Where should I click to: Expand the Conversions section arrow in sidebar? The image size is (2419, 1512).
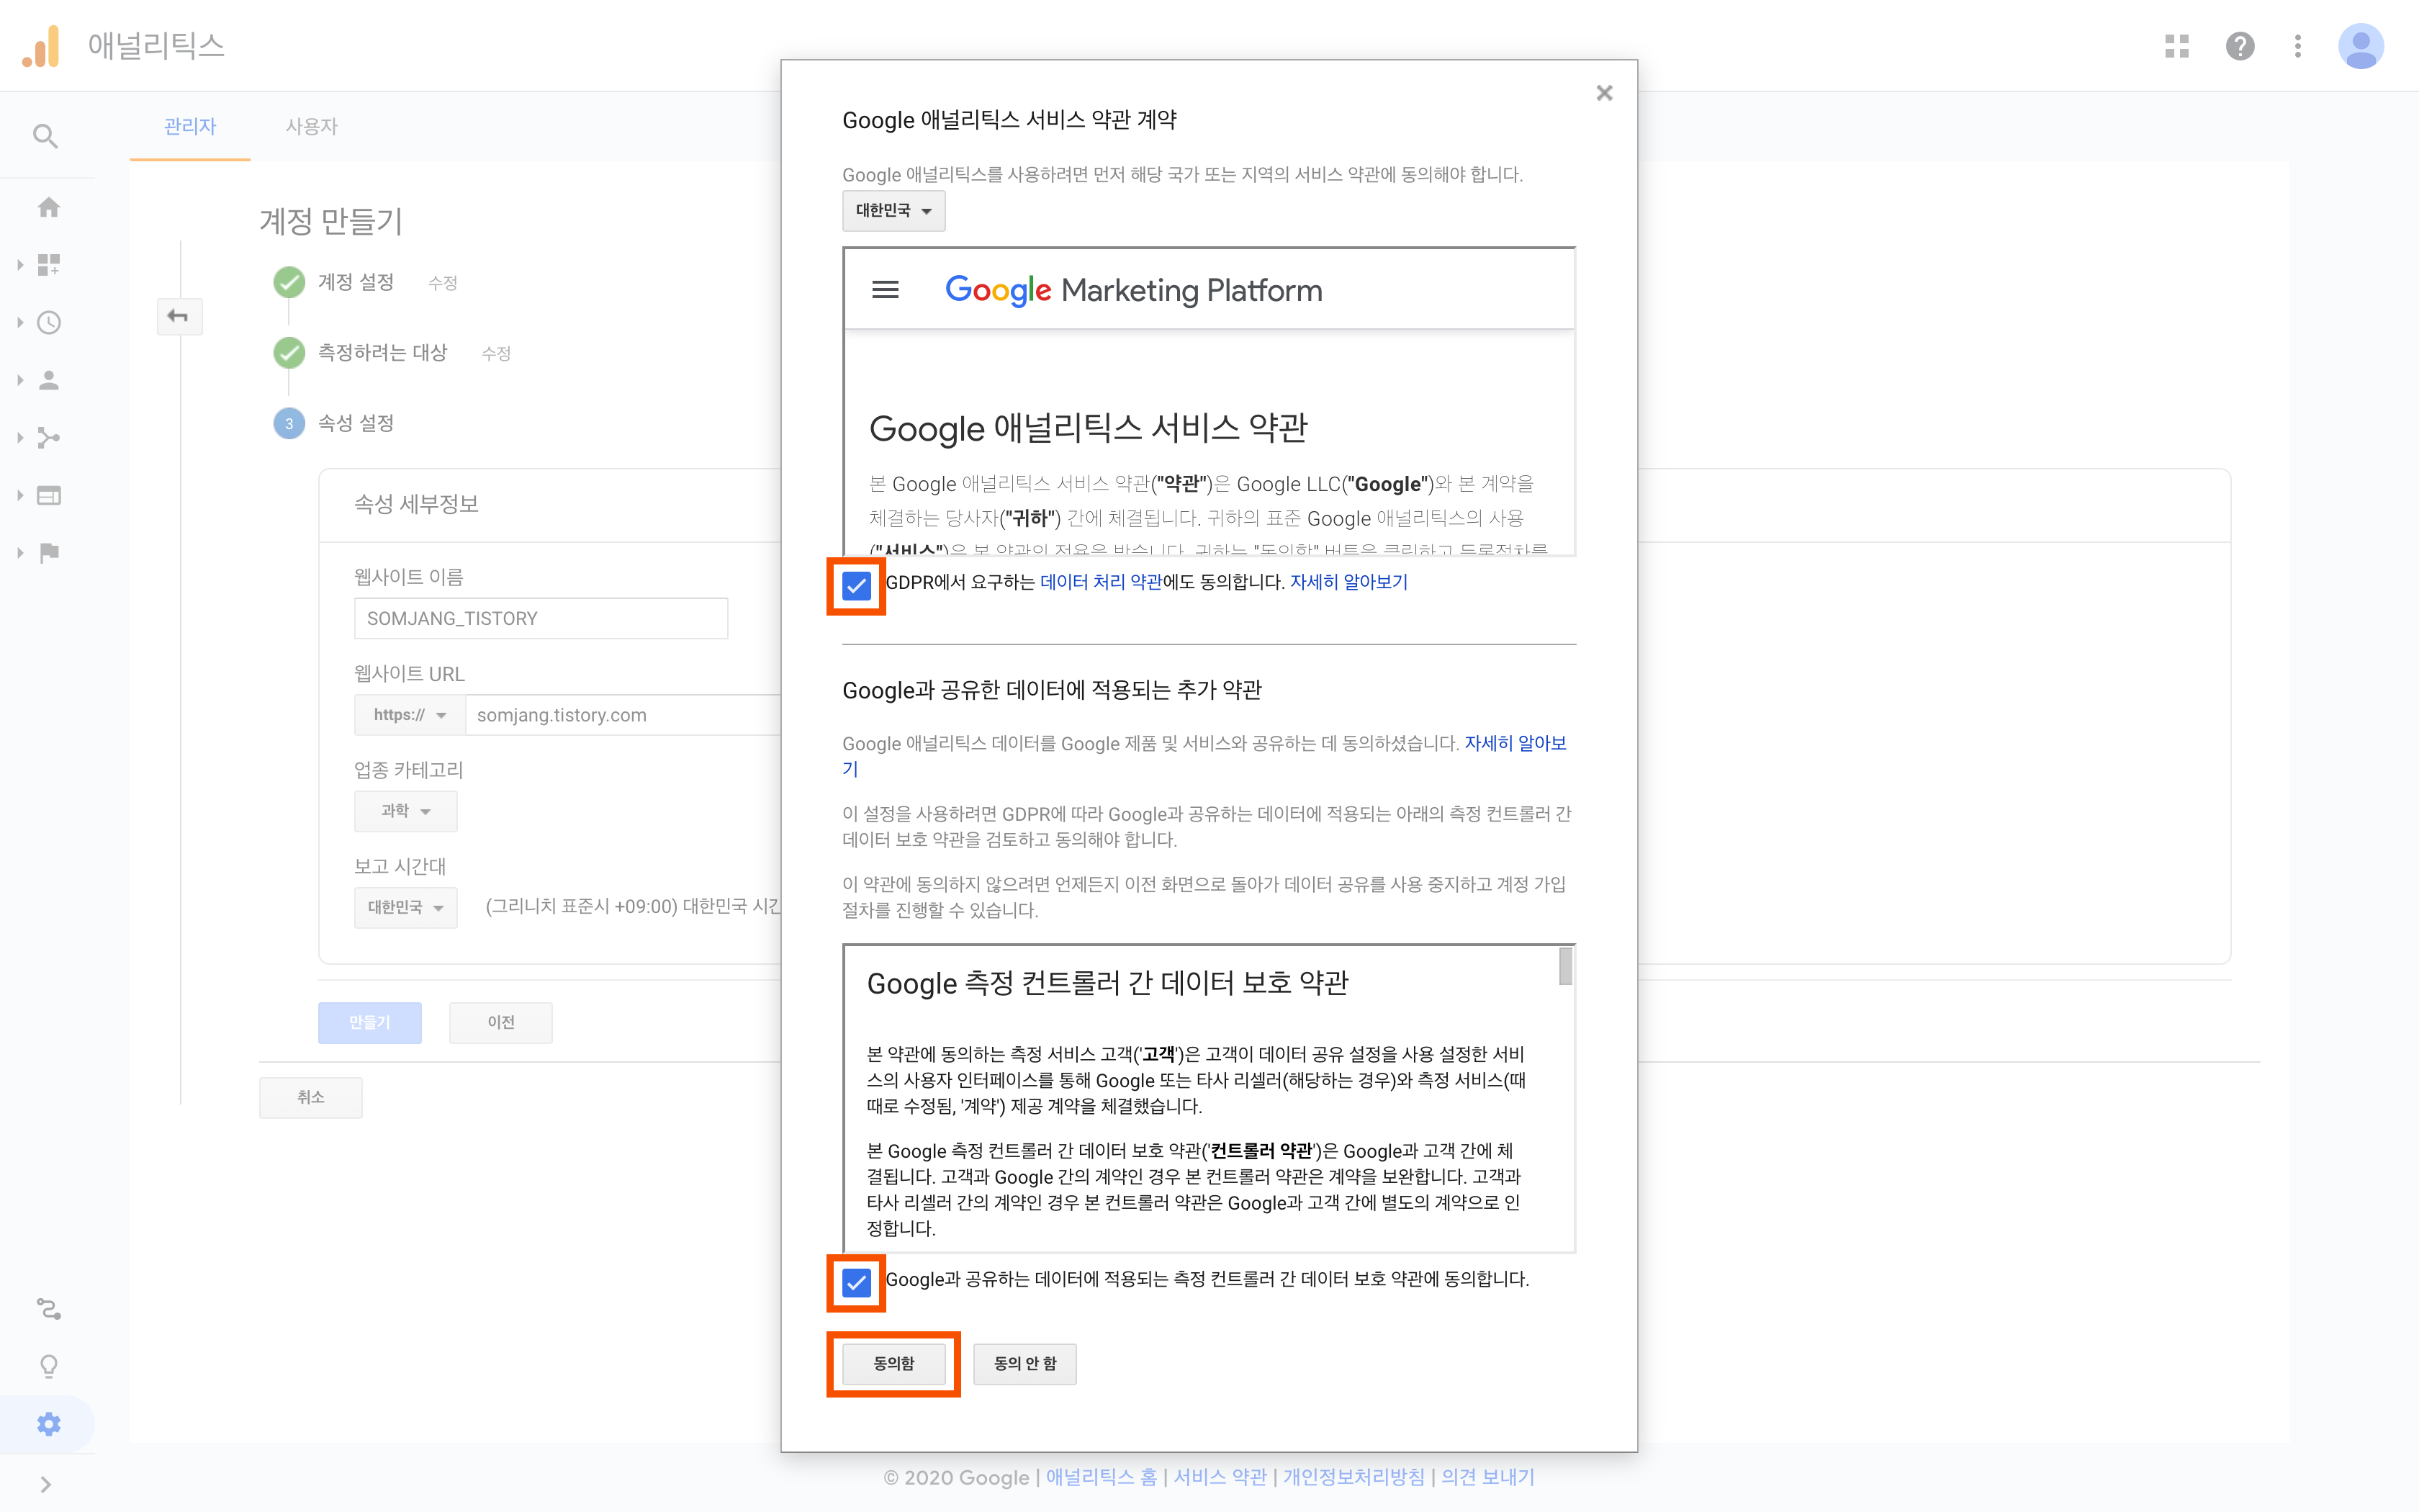(x=20, y=553)
